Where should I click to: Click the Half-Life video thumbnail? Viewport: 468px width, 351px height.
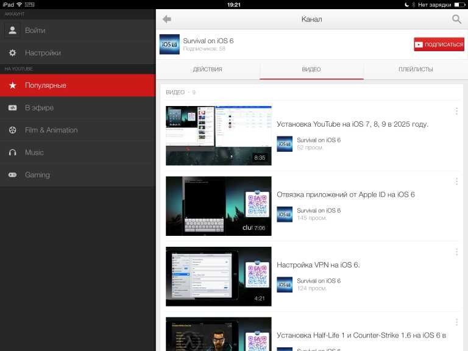coord(219,334)
